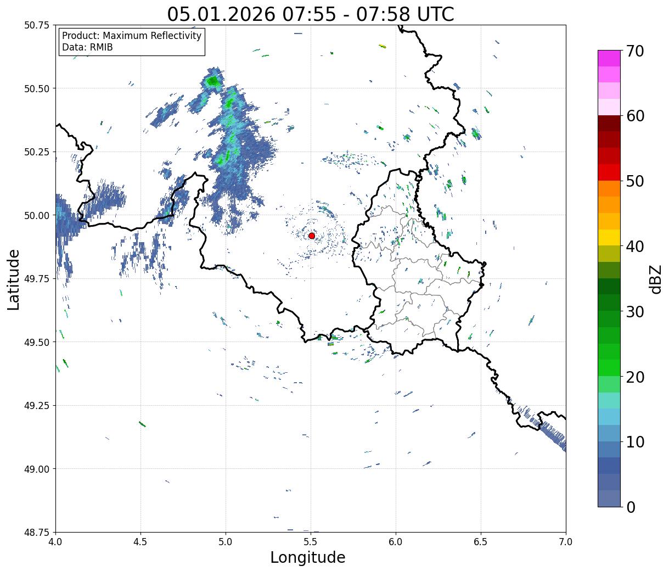This screenshot has width=669, height=571.
Task: Click the colorbar tick label '30'
Action: click(635, 311)
